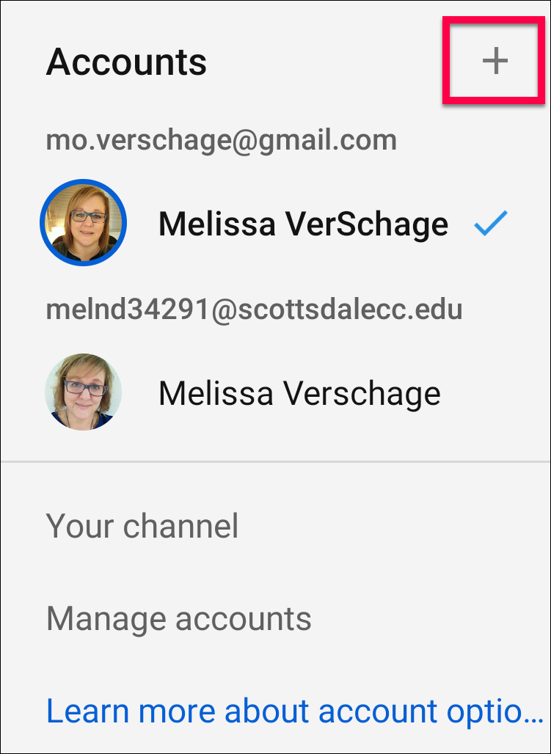Screen dimensions: 551x754
Task: Select the mo.verschage@gmail.com email label
Action: (x=222, y=141)
